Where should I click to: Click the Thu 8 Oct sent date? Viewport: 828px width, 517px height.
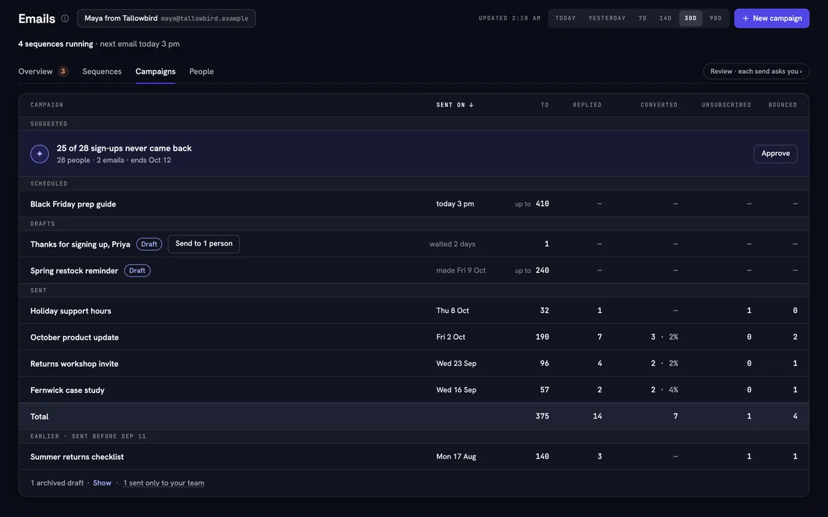click(453, 311)
